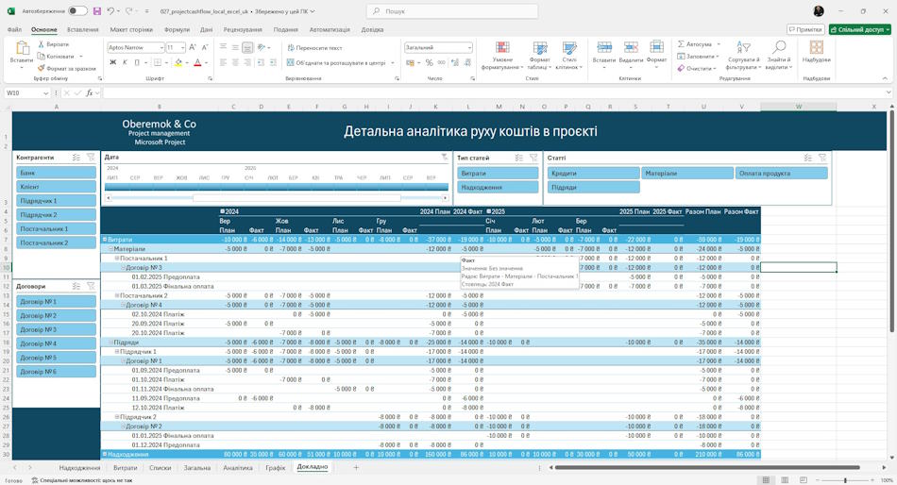The image size is (897, 485).
Task: Select Надходження in the Тип статей slicer
Action: click(x=498, y=187)
